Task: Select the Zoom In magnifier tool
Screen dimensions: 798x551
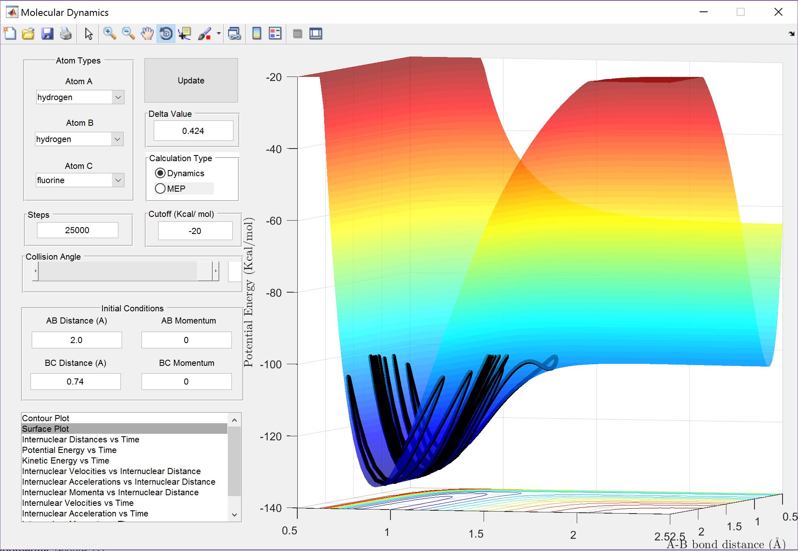Action: click(109, 34)
